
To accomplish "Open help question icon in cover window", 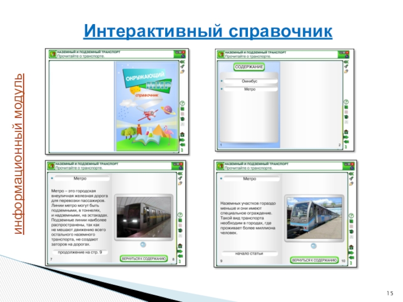I will (x=182, y=103).
